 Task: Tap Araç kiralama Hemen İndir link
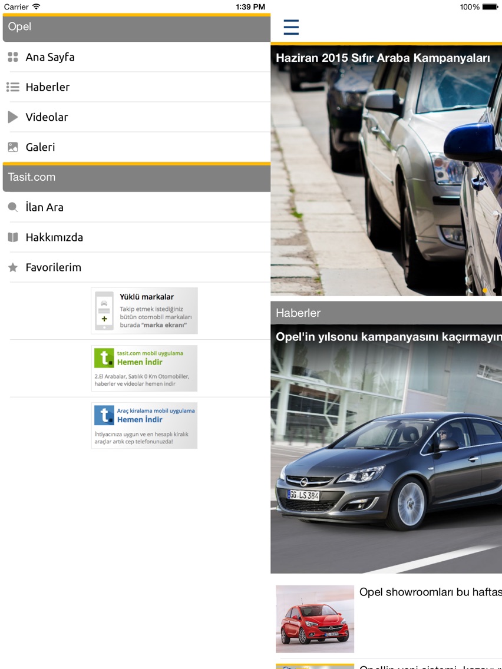(x=144, y=425)
